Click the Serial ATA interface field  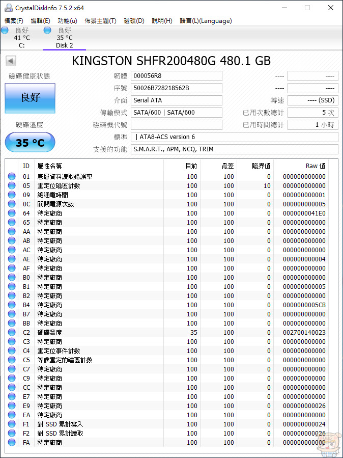[177, 100]
